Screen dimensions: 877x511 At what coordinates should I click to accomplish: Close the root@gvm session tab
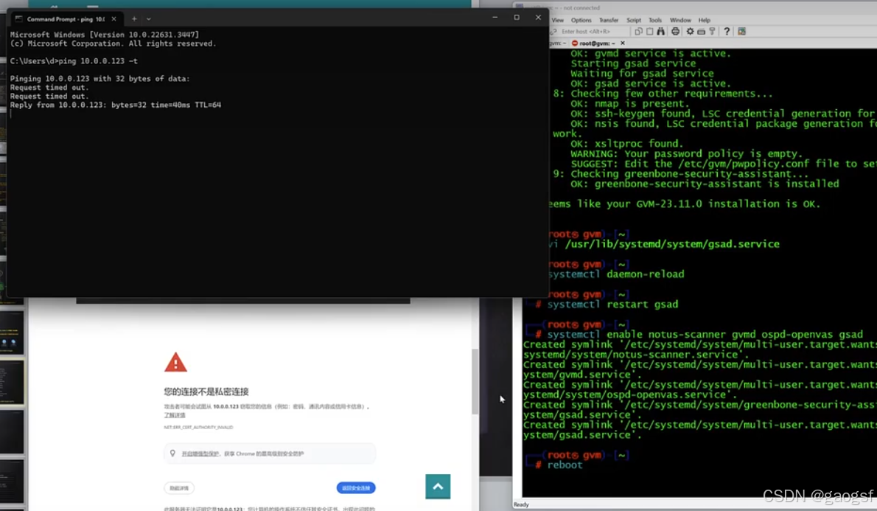623,43
